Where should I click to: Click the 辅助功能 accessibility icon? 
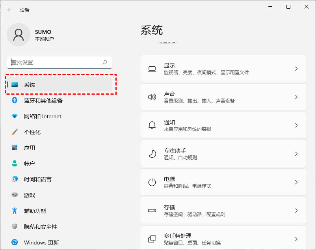[15, 211]
